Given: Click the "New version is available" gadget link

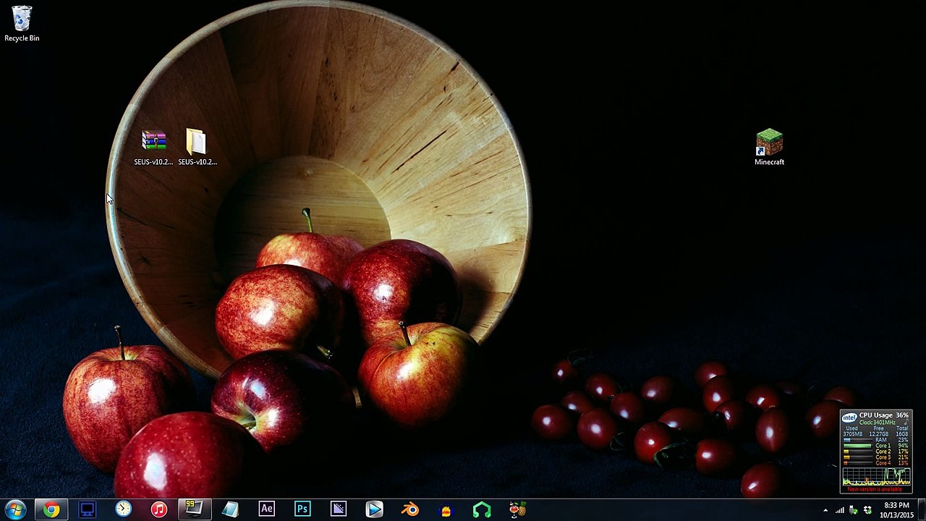Looking at the screenshot, I should click(x=875, y=489).
